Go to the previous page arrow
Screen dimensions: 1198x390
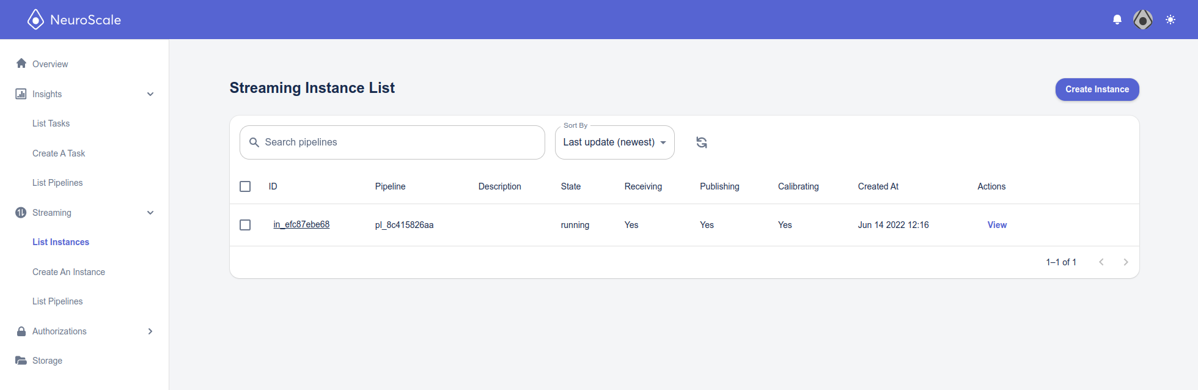tap(1101, 262)
